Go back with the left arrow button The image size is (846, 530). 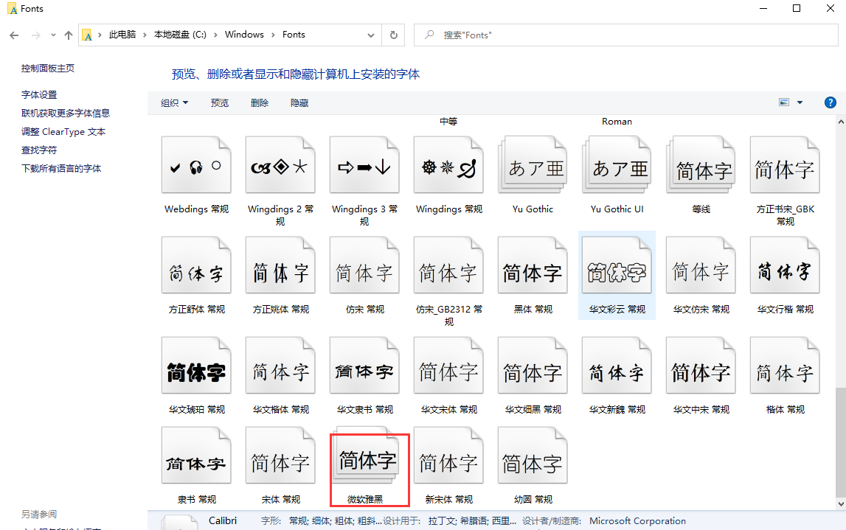pyautogui.click(x=14, y=35)
